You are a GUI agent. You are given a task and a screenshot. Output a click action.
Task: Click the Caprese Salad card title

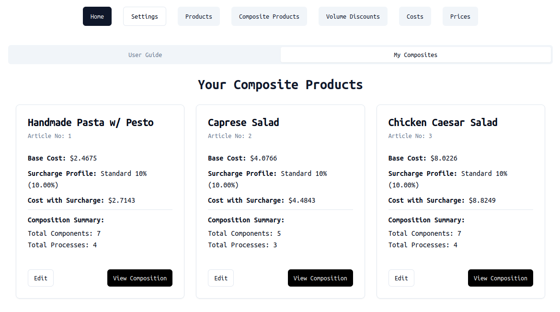click(243, 122)
